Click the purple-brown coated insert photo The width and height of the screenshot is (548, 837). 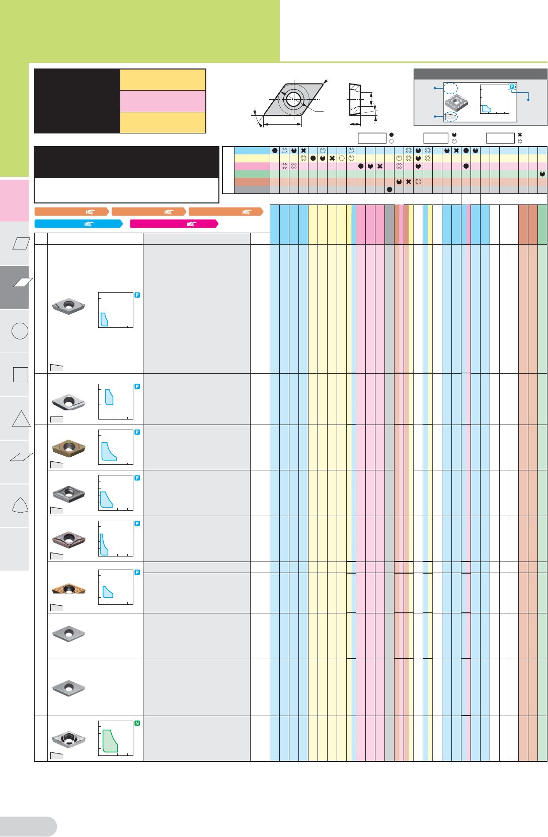pyautogui.click(x=69, y=539)
